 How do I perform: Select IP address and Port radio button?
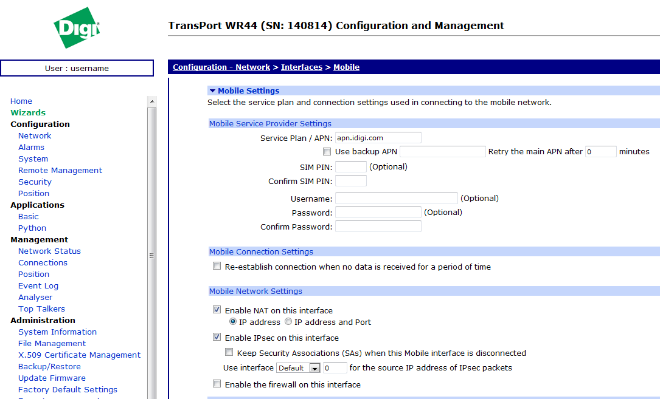(288, 322)
